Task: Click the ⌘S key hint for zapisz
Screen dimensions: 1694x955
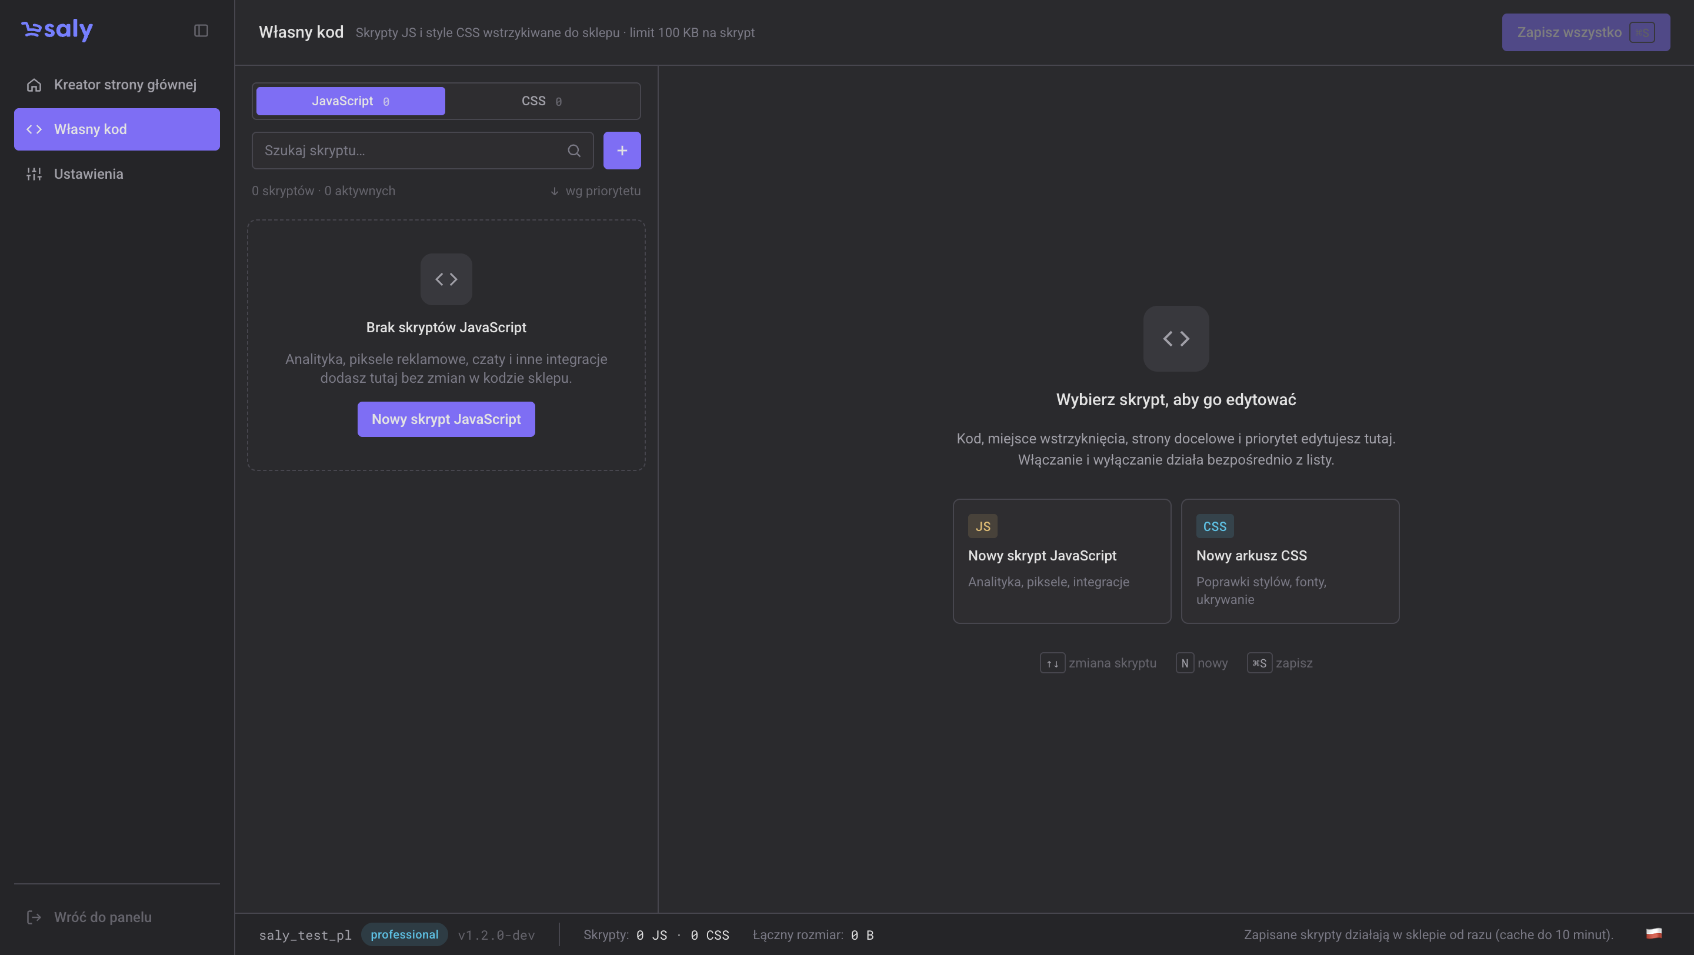Action: click(x=1259, y=663)
